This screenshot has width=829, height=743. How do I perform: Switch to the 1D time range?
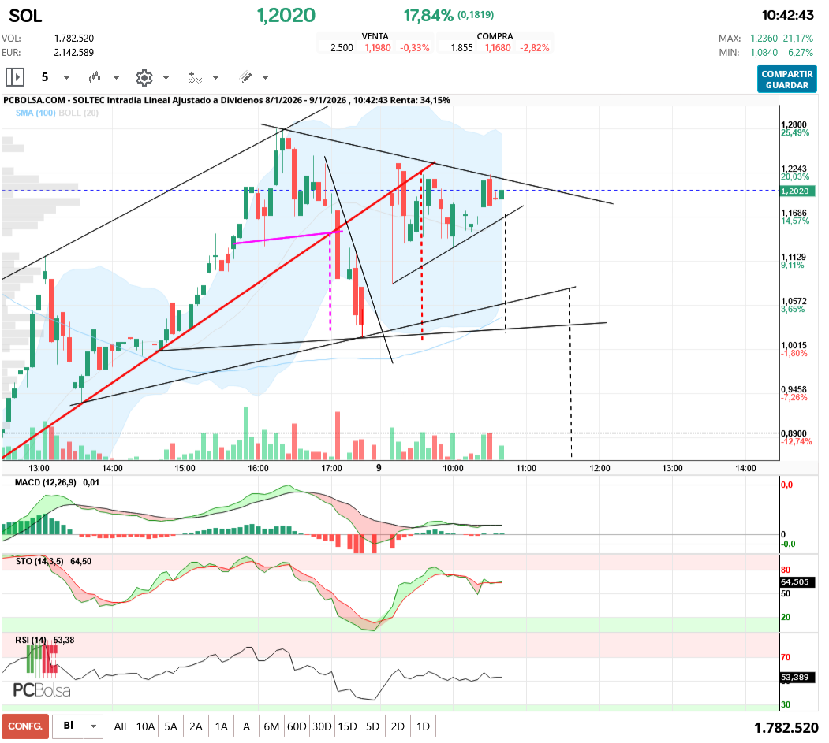coord(423,726)
